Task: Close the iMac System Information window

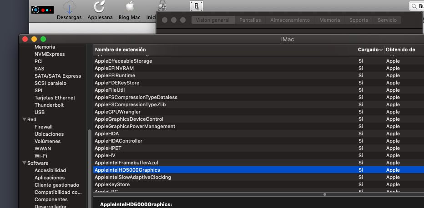Action: pos(25,39)
